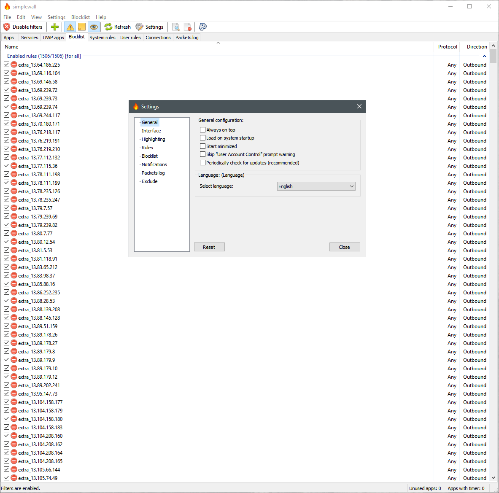Select Notifications in the Settings sidebar

[x=154, y=164]
